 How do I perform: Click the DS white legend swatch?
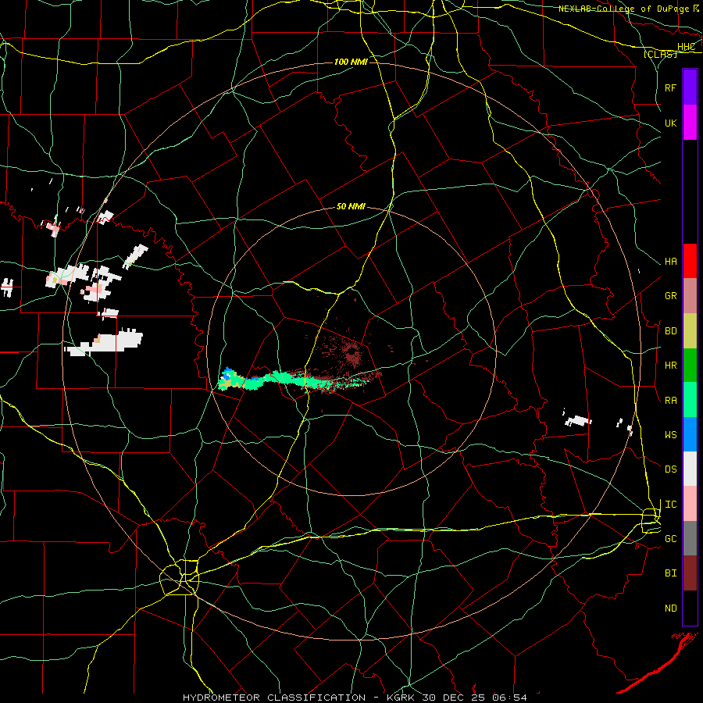690,469
